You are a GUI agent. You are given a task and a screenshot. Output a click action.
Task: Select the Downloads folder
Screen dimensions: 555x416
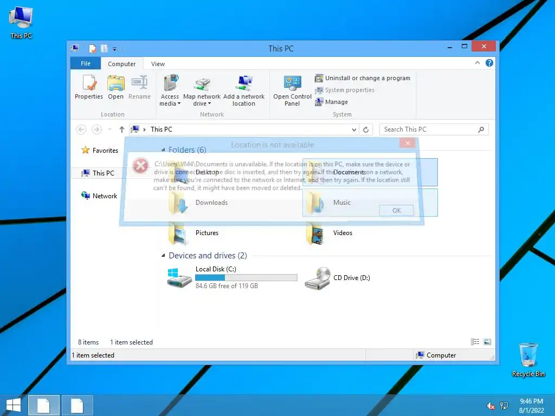[198, 203]
